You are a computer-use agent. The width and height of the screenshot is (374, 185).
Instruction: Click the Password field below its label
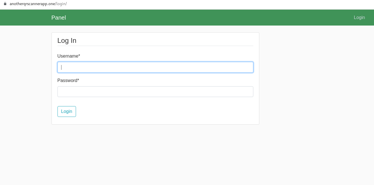click(155, 92)
